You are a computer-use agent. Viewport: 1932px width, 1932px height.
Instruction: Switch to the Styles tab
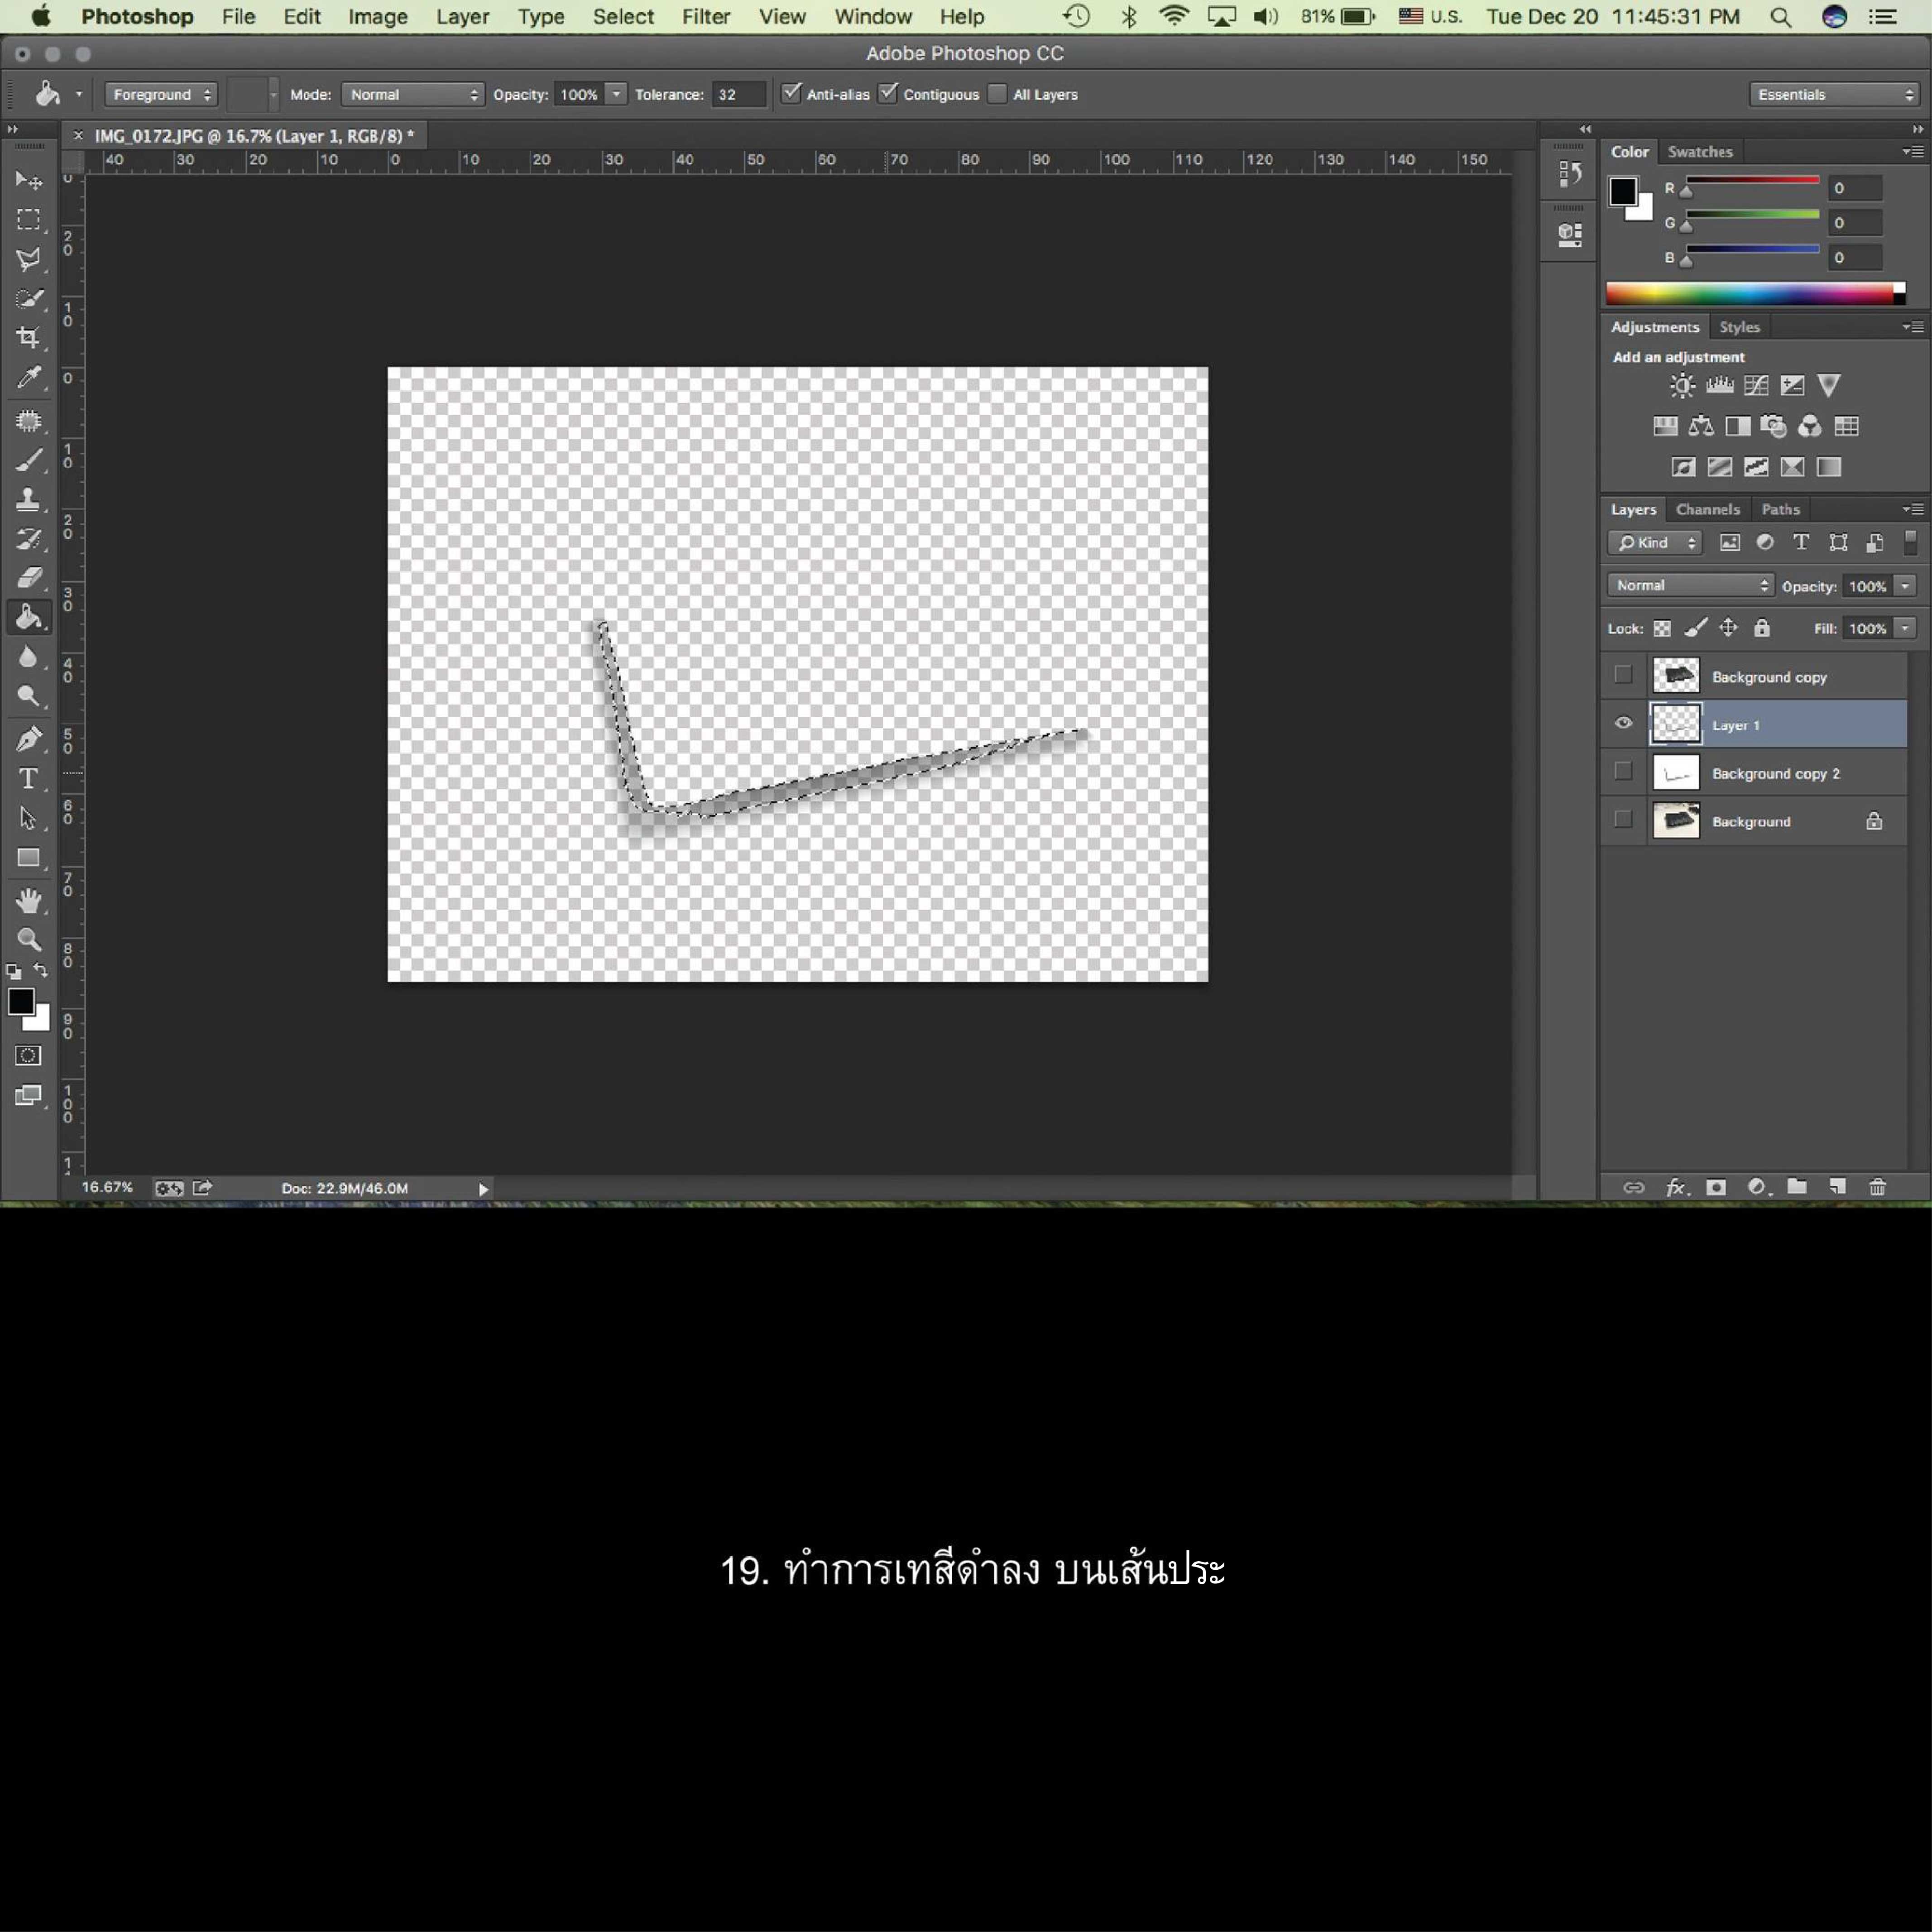click(1739, 327)
